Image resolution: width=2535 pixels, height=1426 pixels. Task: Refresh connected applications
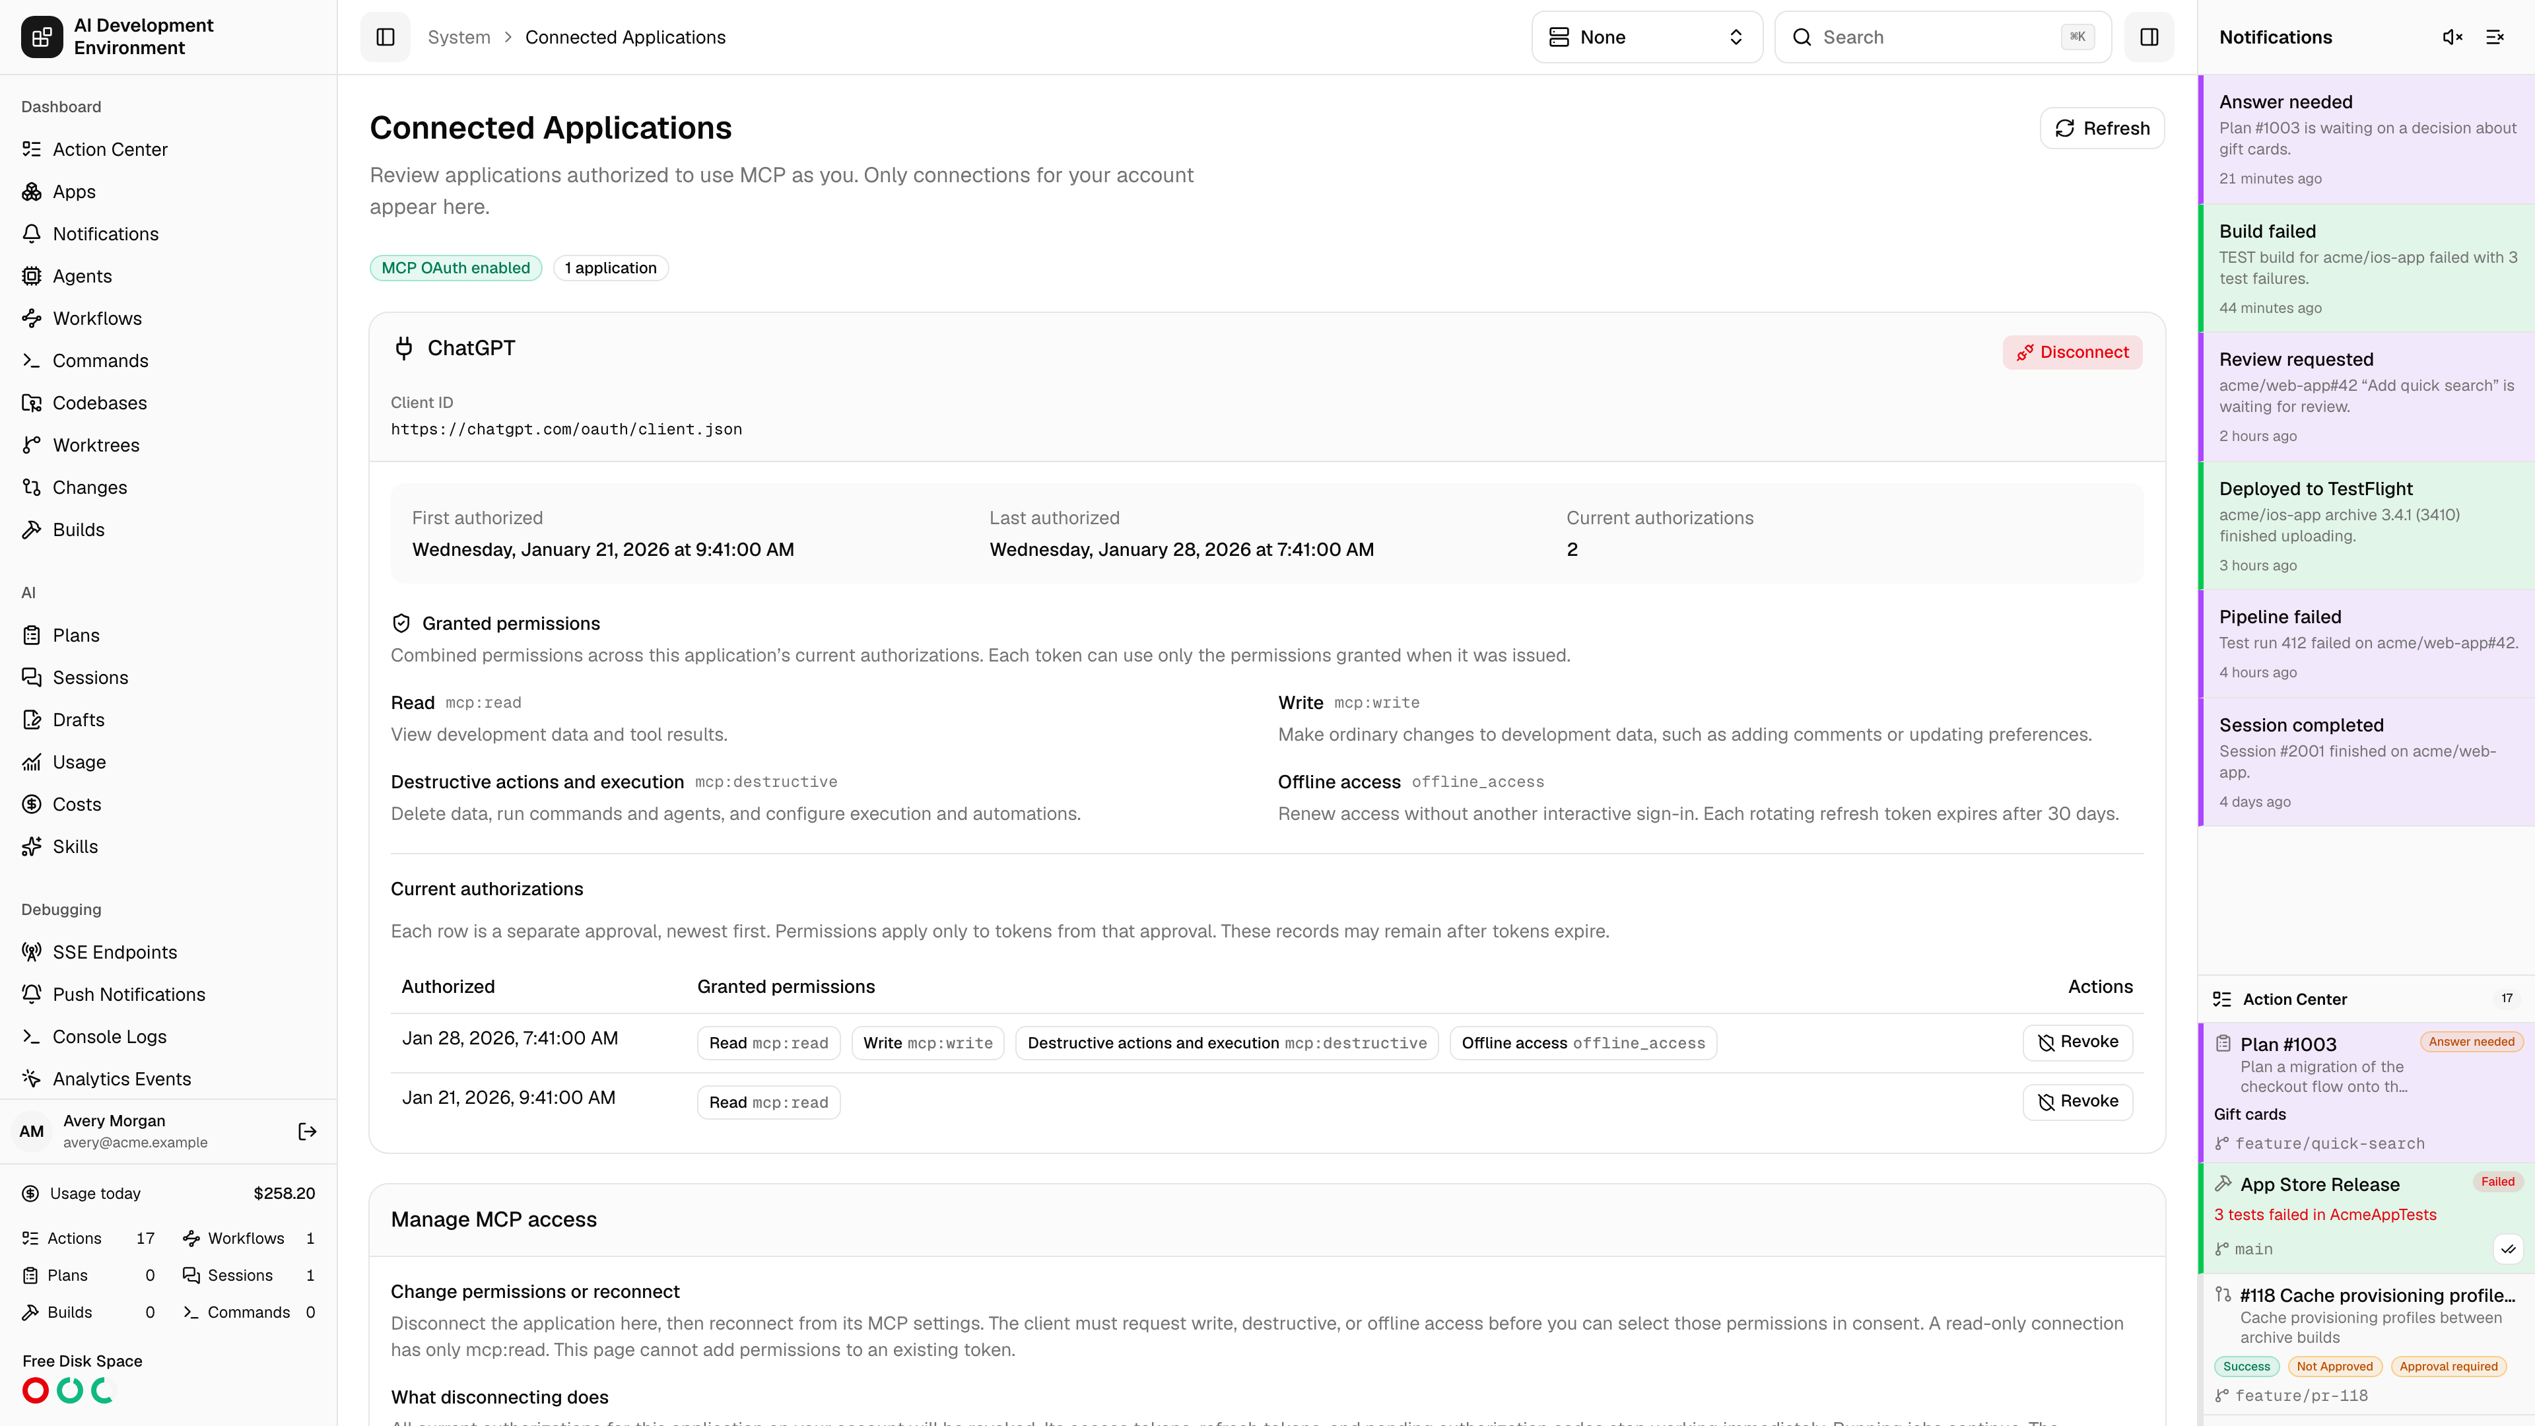[x=2102, y=128]
